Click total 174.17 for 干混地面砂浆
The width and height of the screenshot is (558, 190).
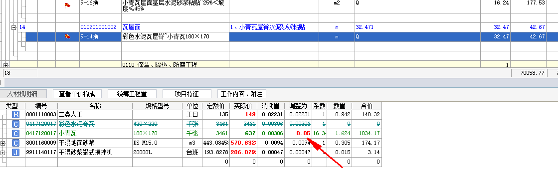tap(367, 143)
